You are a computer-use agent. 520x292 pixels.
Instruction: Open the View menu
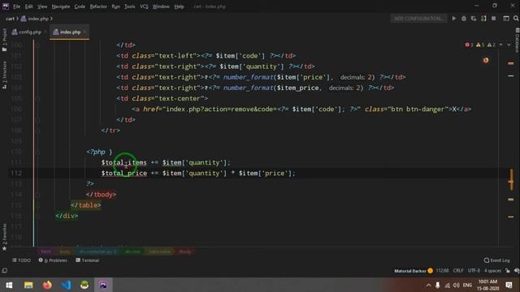[42, 6]
